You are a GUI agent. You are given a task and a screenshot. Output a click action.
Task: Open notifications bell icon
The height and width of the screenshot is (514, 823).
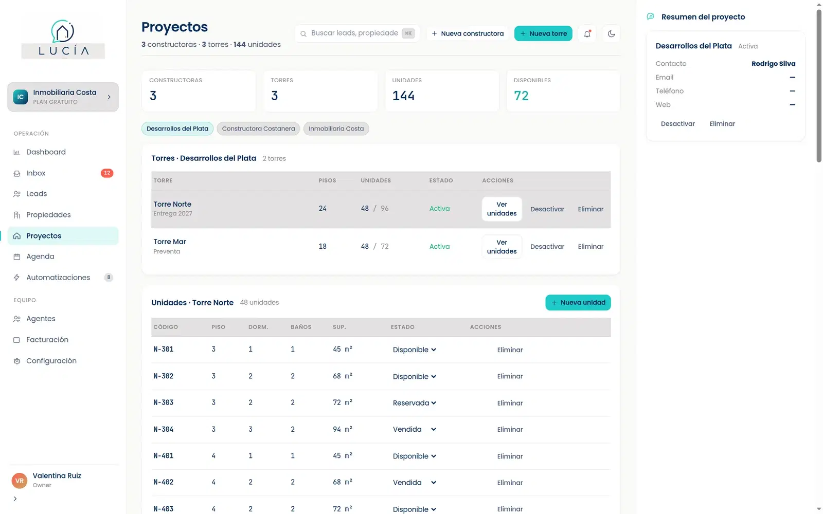pos(587,33)
